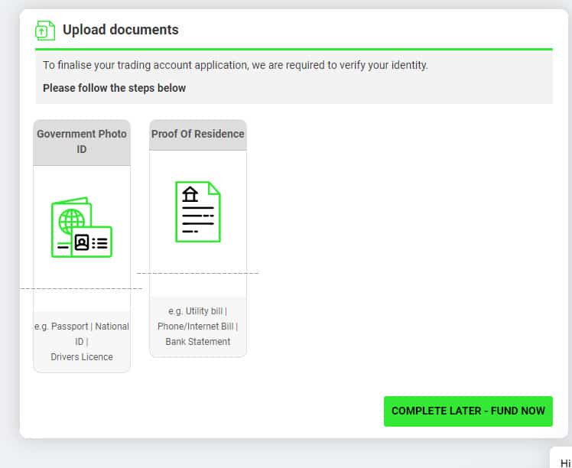The image size is (572, 468).
Task: Click the identity verification notice text
Action: tap(236, 65)
